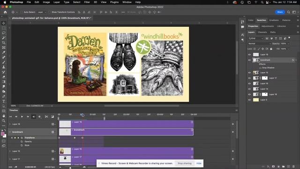Enable Show Transform Controls checkbox
The height and width of the screenshot is (169, 300).
pyautogui.click(x=49, y=12)
